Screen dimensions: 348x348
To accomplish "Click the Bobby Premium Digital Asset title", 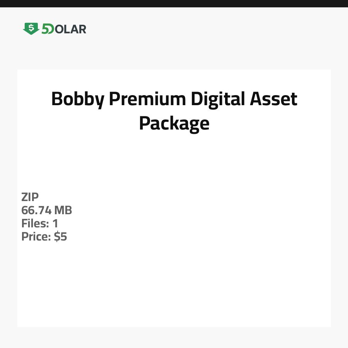I will tap(174, 99).
